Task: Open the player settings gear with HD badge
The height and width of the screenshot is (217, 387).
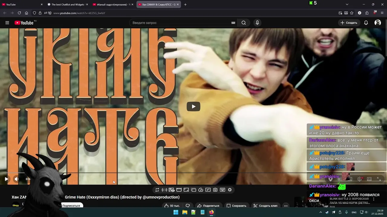Action: pyautogui.click(x=360, y=179)
